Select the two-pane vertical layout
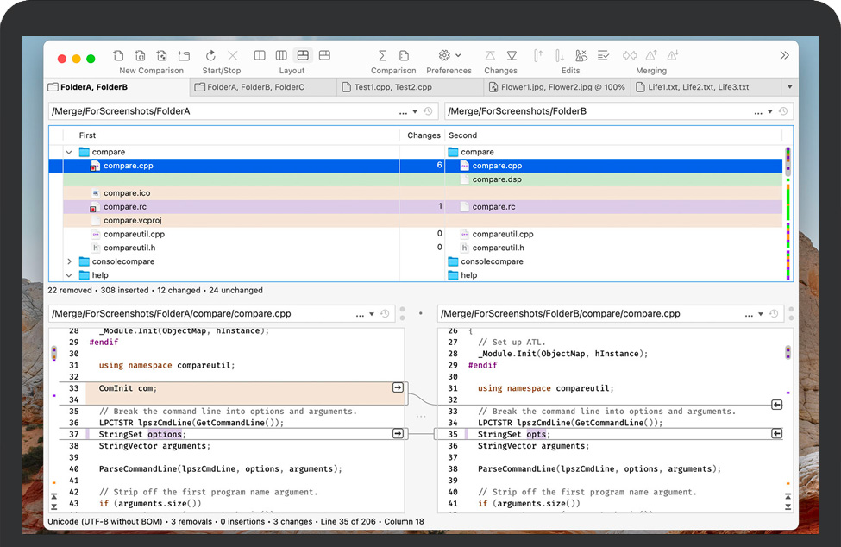Image resolution: width=841 pixels, height=547 pixels. point(260,56)
